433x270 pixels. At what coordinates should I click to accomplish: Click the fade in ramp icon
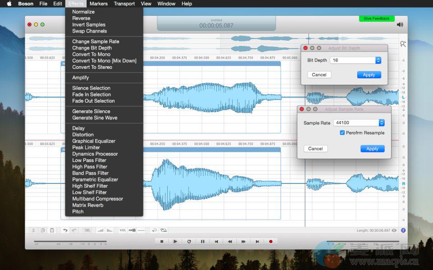point(100,230)
